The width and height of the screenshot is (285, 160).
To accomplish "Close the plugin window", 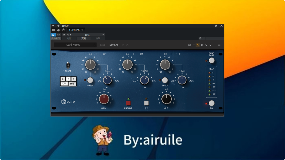I will (x=221, y=26).
